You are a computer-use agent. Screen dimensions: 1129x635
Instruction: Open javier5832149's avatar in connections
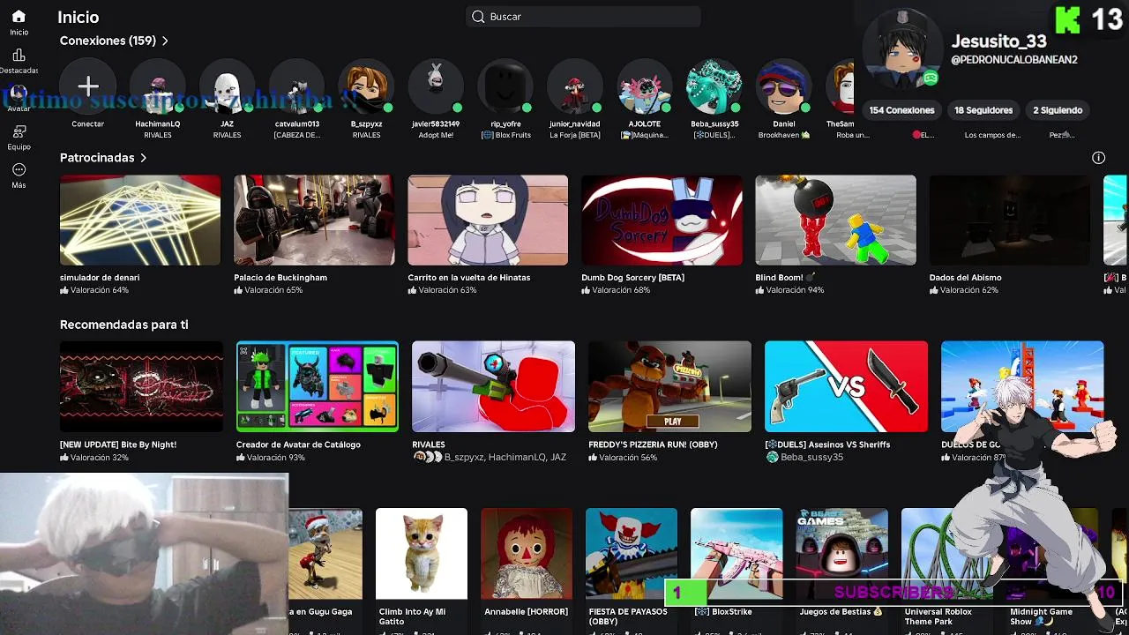436,86
